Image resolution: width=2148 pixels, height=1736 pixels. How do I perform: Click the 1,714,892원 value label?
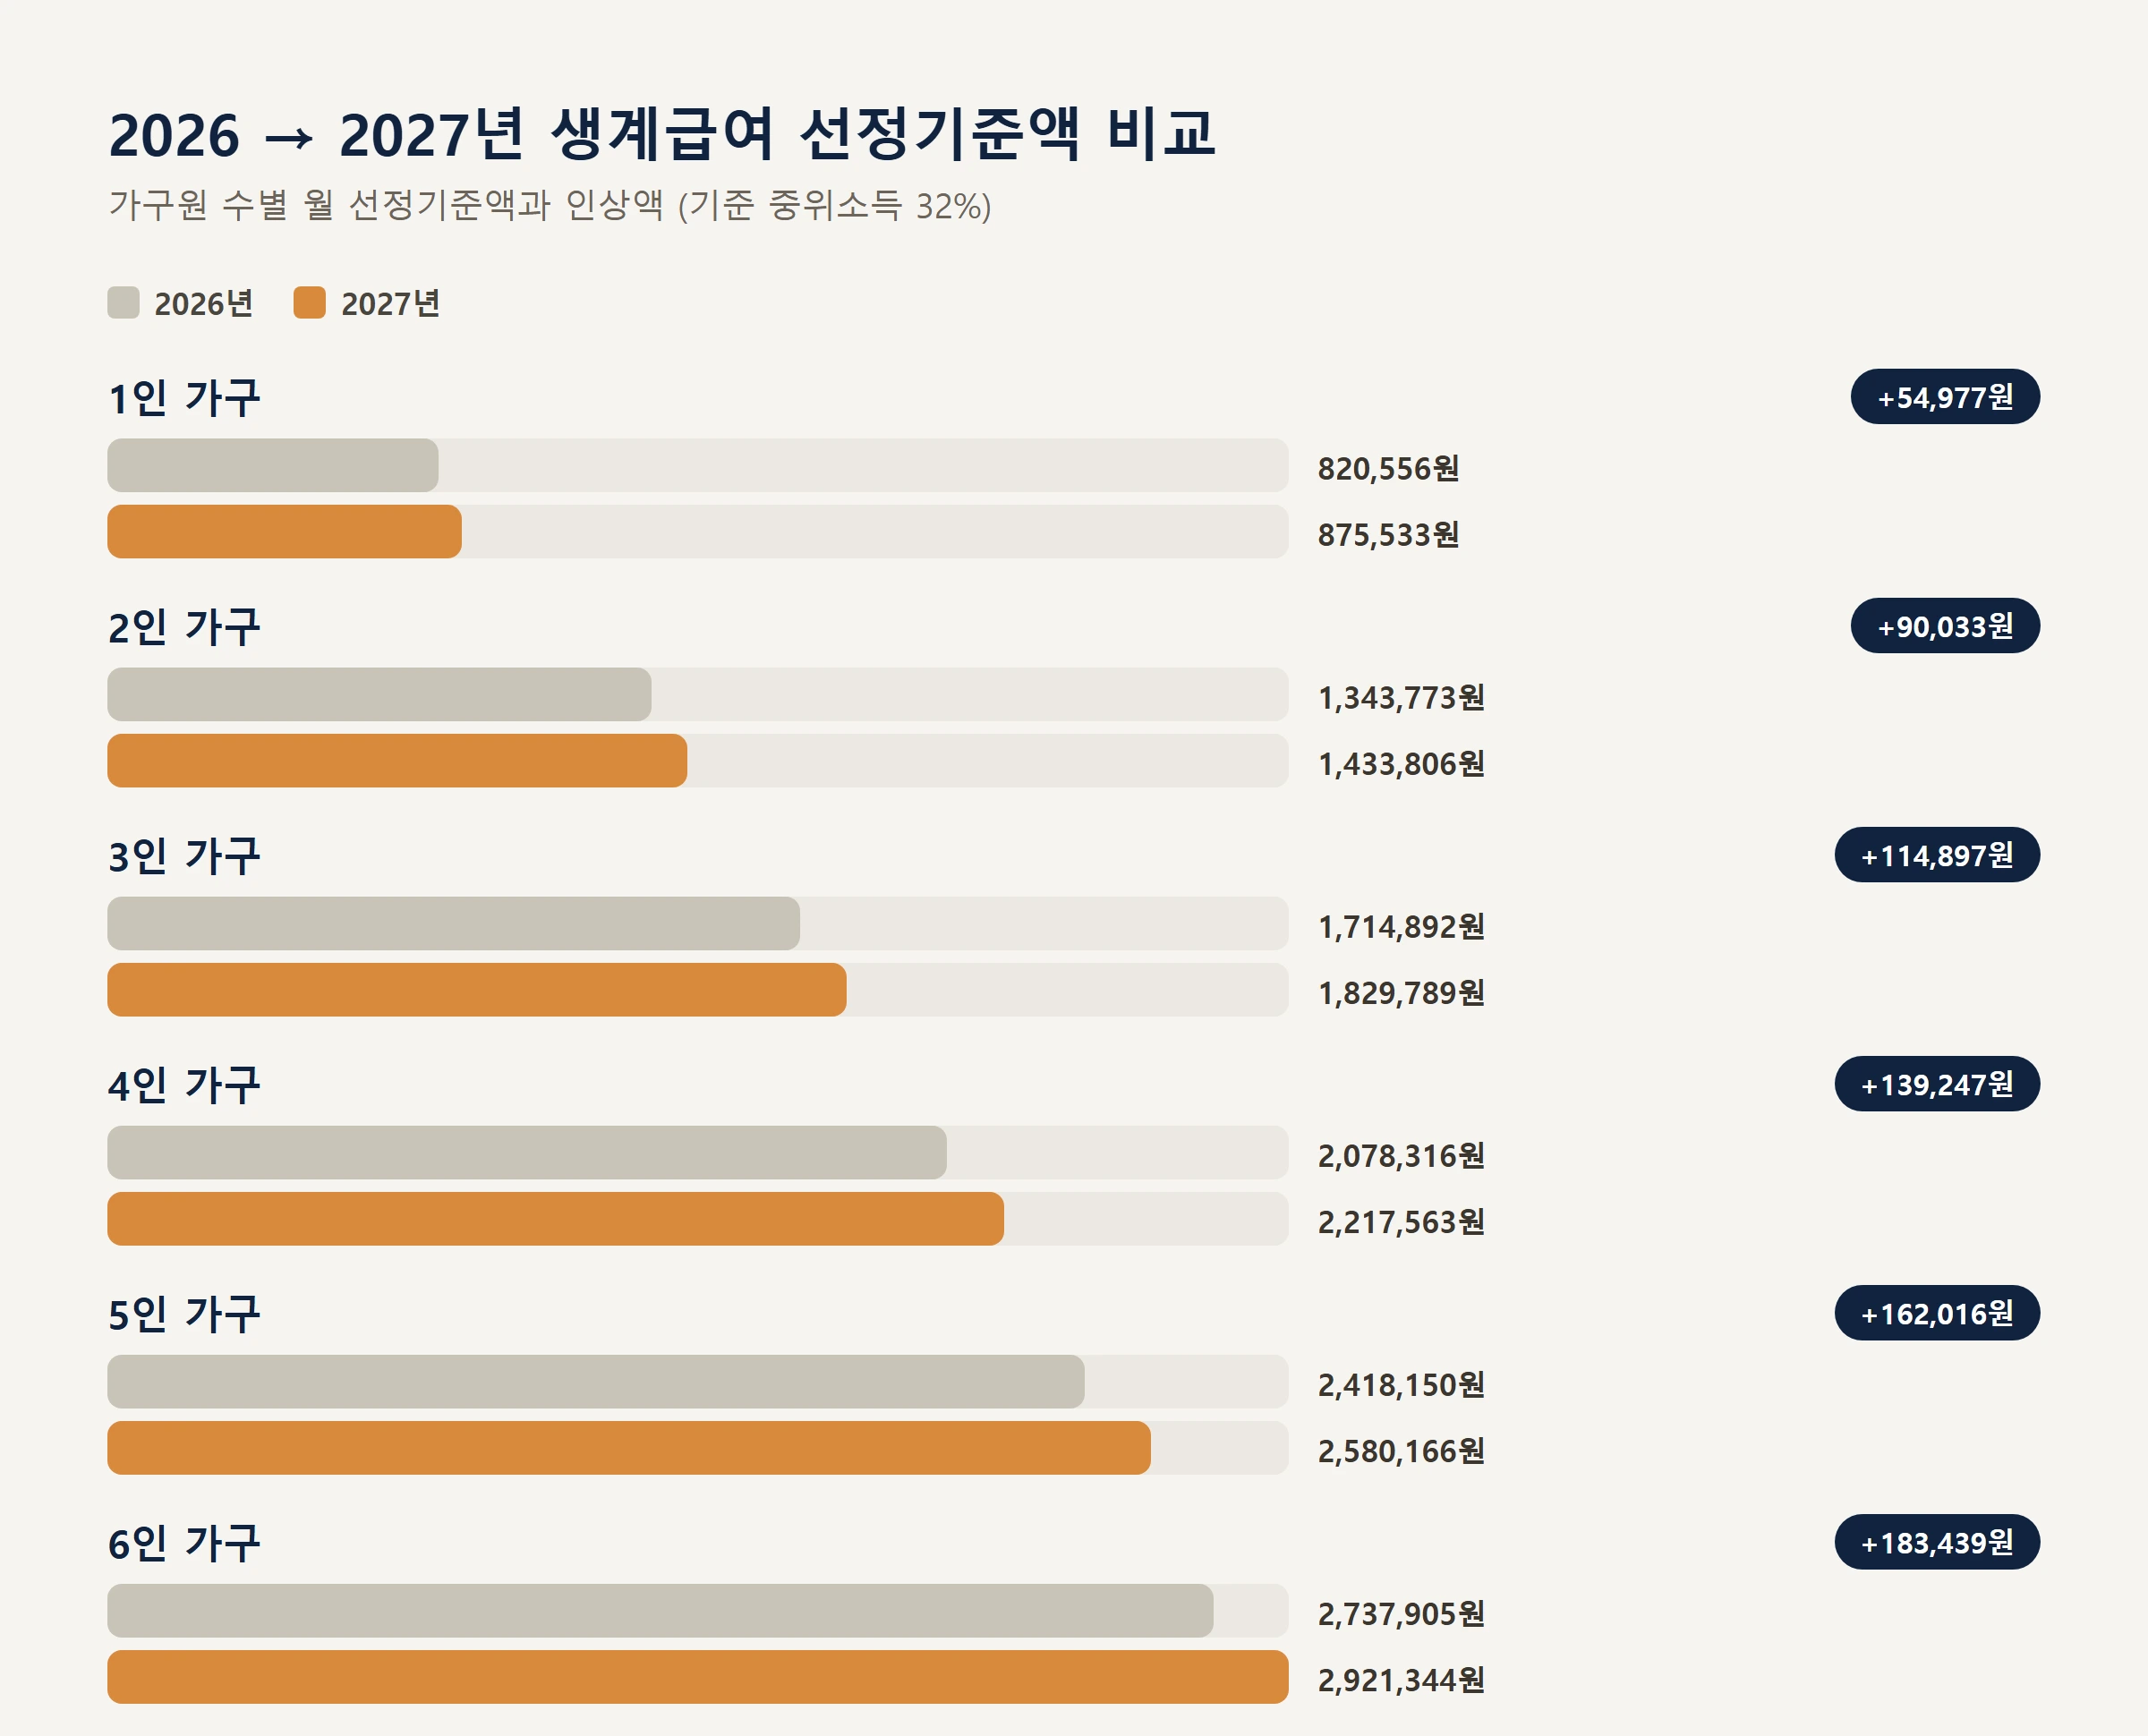(1401, 926)
